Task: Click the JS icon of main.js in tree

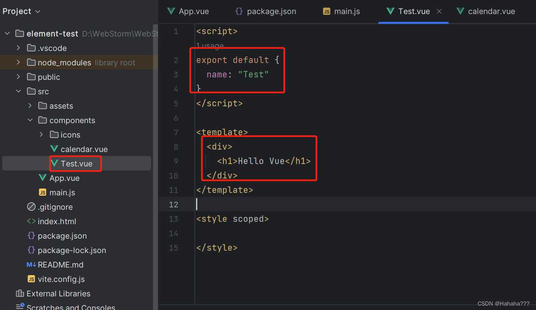Action: [x=43, y=192]
